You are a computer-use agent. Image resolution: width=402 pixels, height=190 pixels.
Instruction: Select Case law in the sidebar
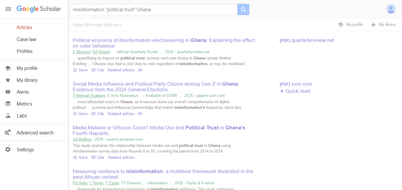27,39
